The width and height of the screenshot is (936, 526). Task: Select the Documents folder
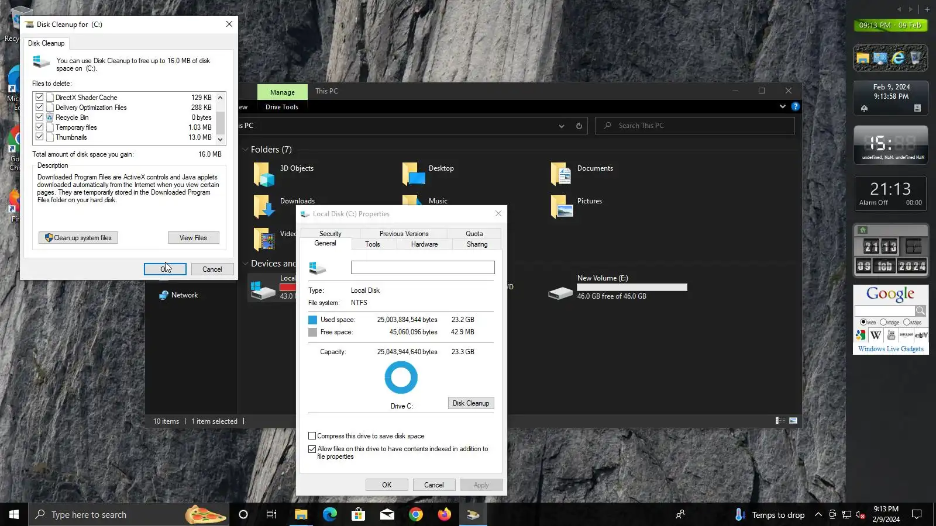[x=582, y=174]
